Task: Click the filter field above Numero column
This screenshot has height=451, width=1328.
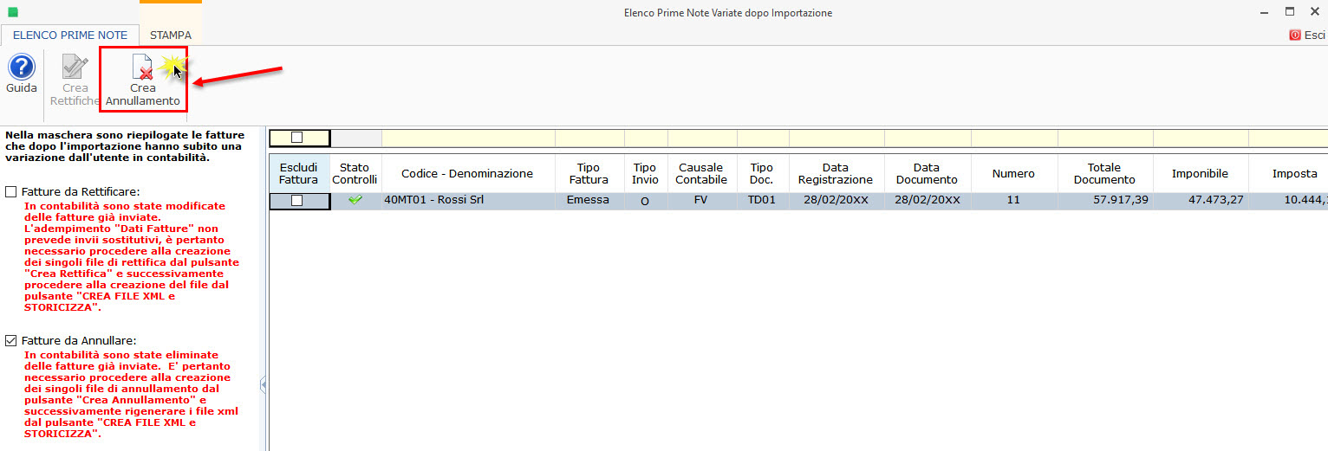Action: [1014, 138]
